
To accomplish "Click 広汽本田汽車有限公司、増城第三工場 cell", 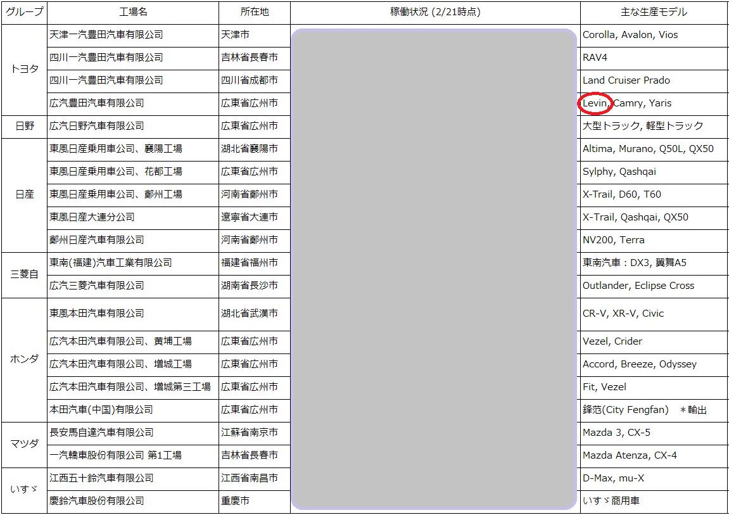I will point(133,387).
